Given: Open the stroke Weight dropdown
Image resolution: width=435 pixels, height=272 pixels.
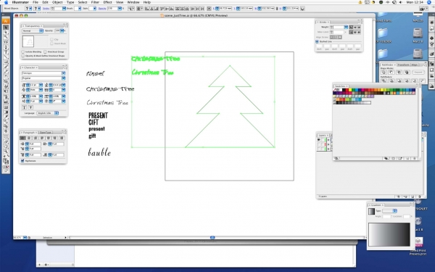Looking at the screenshot, I should (x=346, y=28).
